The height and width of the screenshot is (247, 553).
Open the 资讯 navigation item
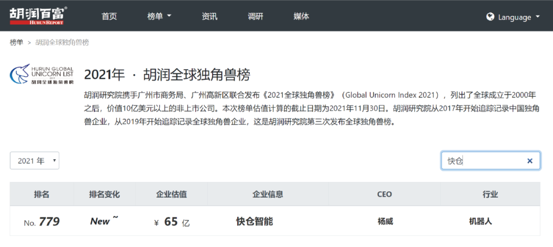pyautogui.click(x=209, y=16)
